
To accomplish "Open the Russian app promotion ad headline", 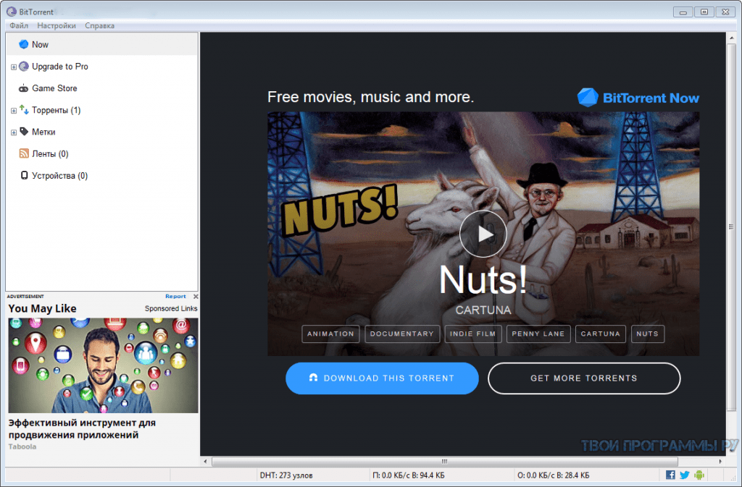I will (82, 429).
